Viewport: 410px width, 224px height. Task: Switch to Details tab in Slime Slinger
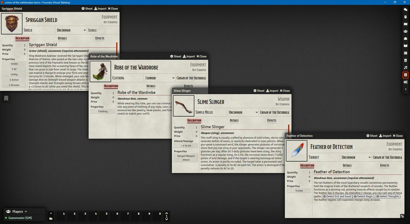[x=234, y=120]
